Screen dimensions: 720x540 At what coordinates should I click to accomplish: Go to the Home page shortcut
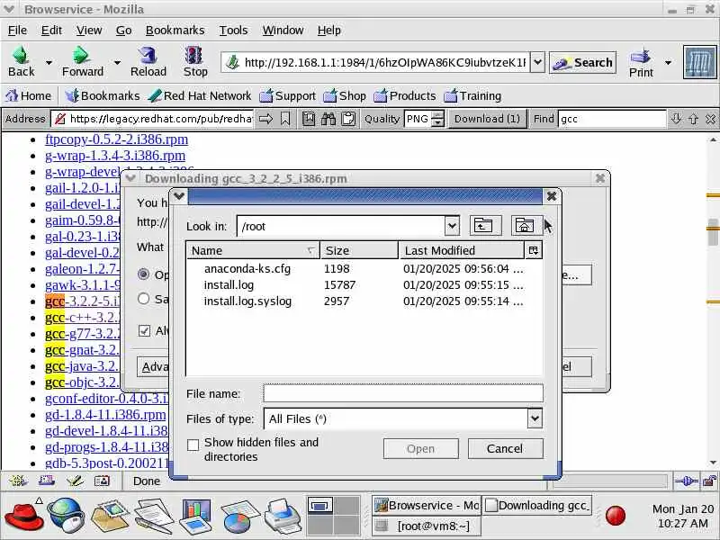28,96
